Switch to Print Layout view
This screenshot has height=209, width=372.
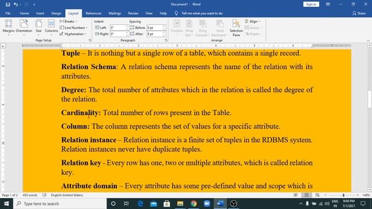click(x=306, y=195)
